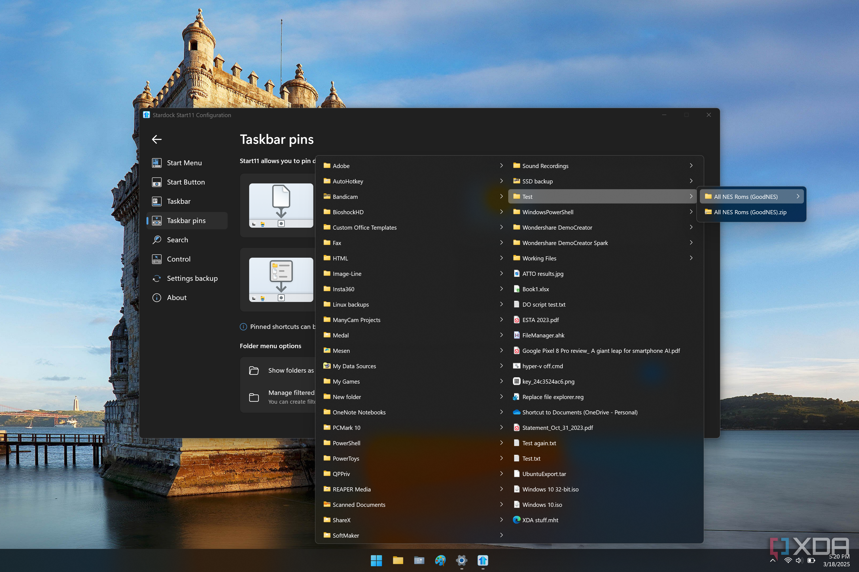Select the PCMark 10 folder name
859x572 pixels.
click(346, 428)
